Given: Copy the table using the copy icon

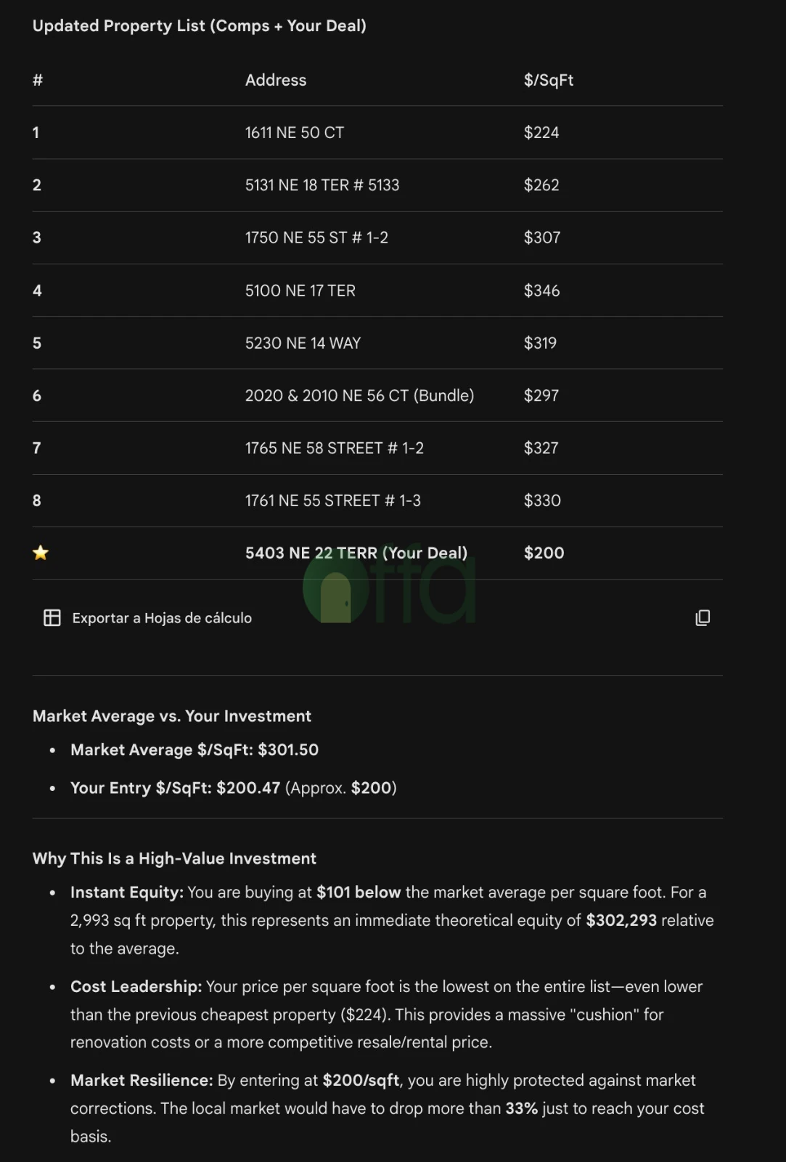Looking at the screenshot, I should pos(703,618).
